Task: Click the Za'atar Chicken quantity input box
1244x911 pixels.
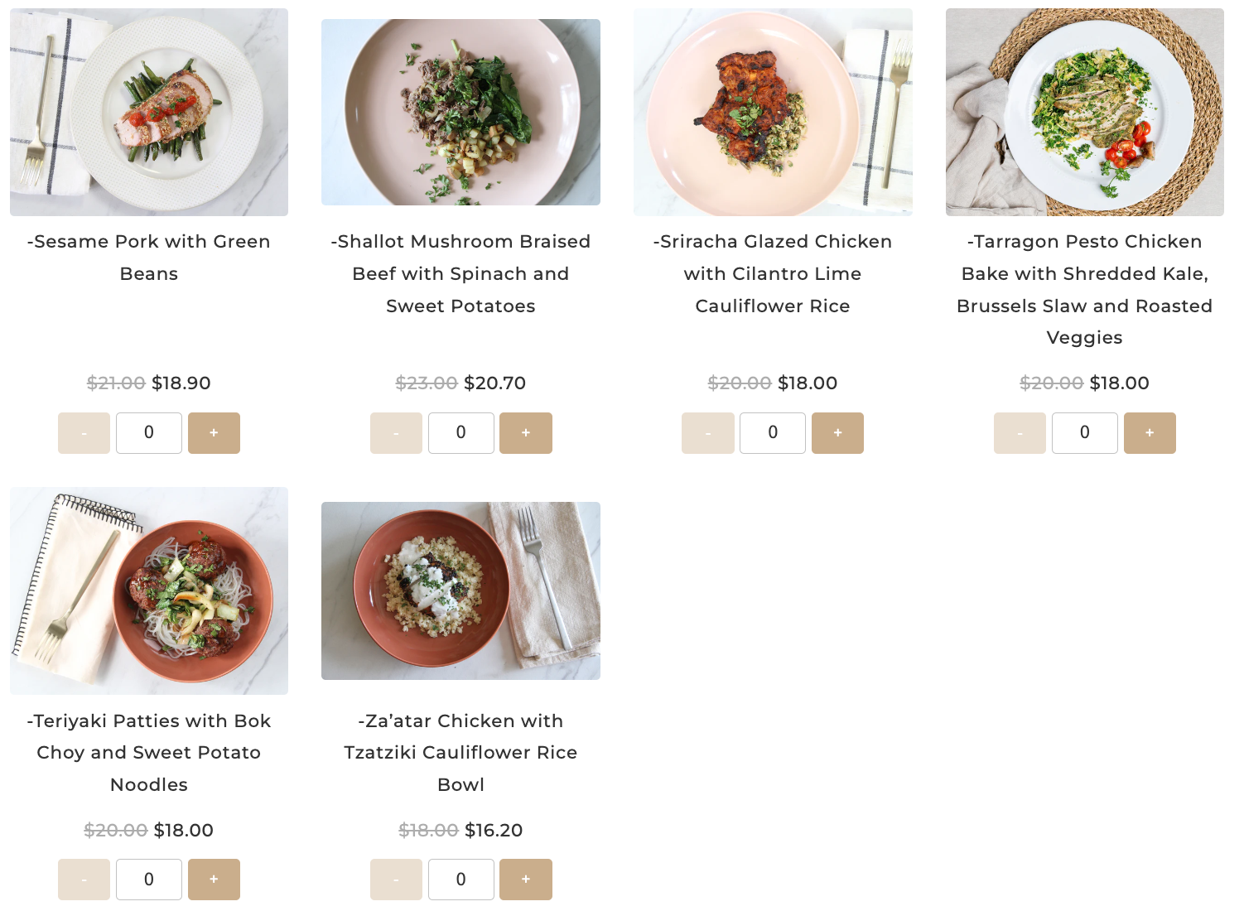Action: pos(460,880)
